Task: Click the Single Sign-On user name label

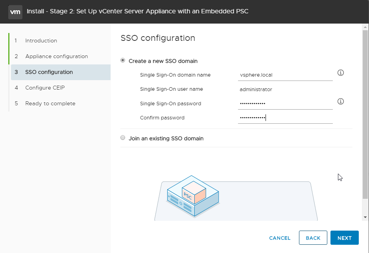Action: coord(172,89)
